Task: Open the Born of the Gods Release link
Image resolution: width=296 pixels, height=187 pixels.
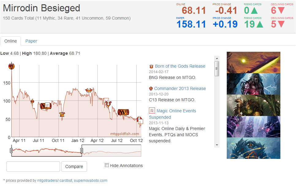Action: pyautogui.click(x=180, y=66)
